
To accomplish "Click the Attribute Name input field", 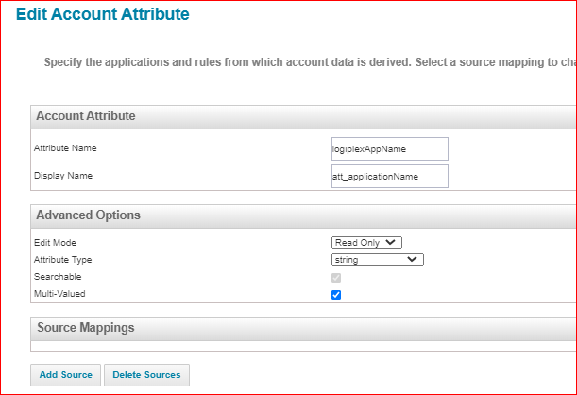I will [388, 148].
